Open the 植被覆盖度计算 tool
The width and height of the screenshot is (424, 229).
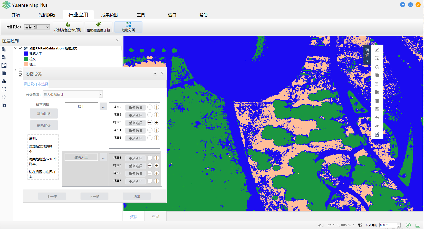click(98, 27)
